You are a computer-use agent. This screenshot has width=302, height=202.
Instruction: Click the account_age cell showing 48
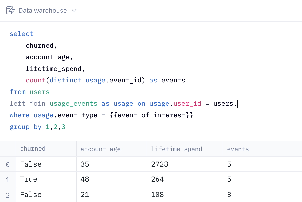pyautogui.click(x=85, y=179)
